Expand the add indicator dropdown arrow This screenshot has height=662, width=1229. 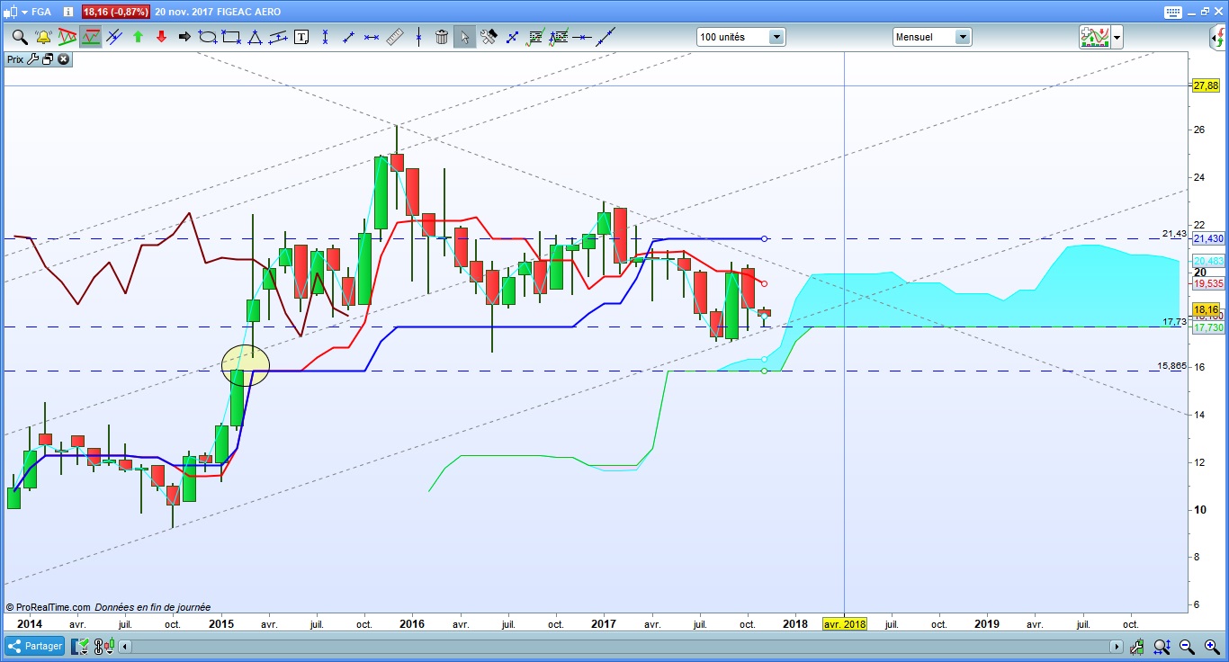(1117, 37)
